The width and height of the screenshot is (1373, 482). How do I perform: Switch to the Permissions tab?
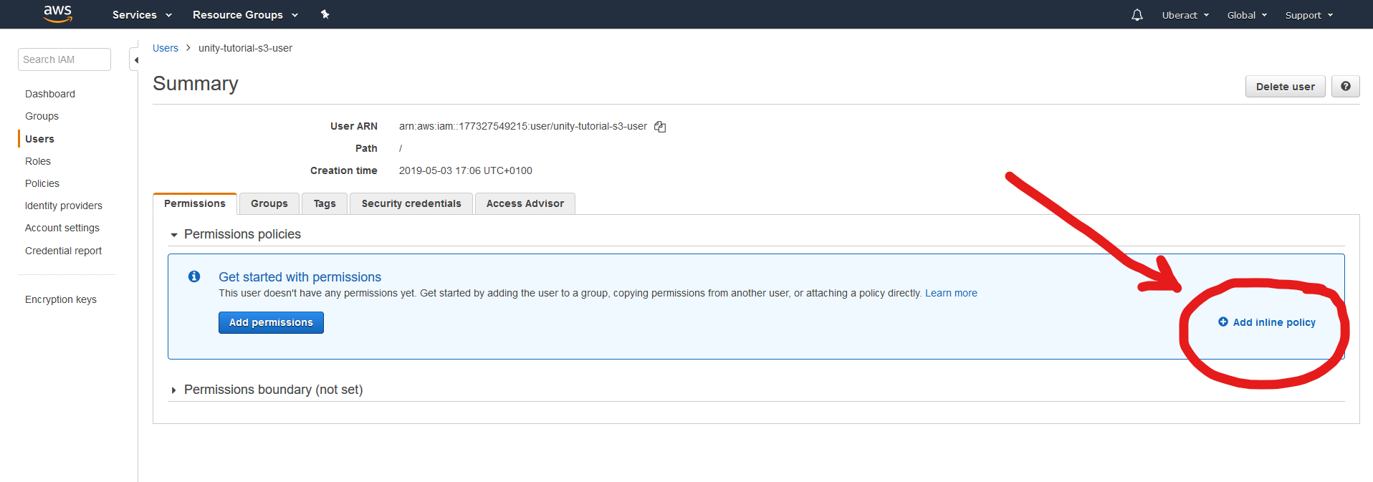tap(195, 203)
